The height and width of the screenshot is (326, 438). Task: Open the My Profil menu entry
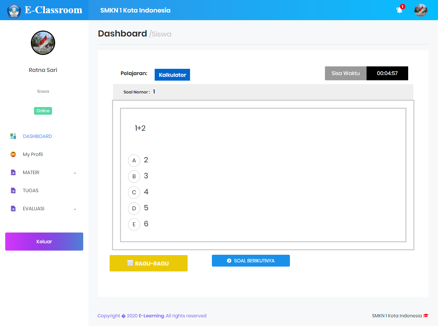(x=33, y=154)
